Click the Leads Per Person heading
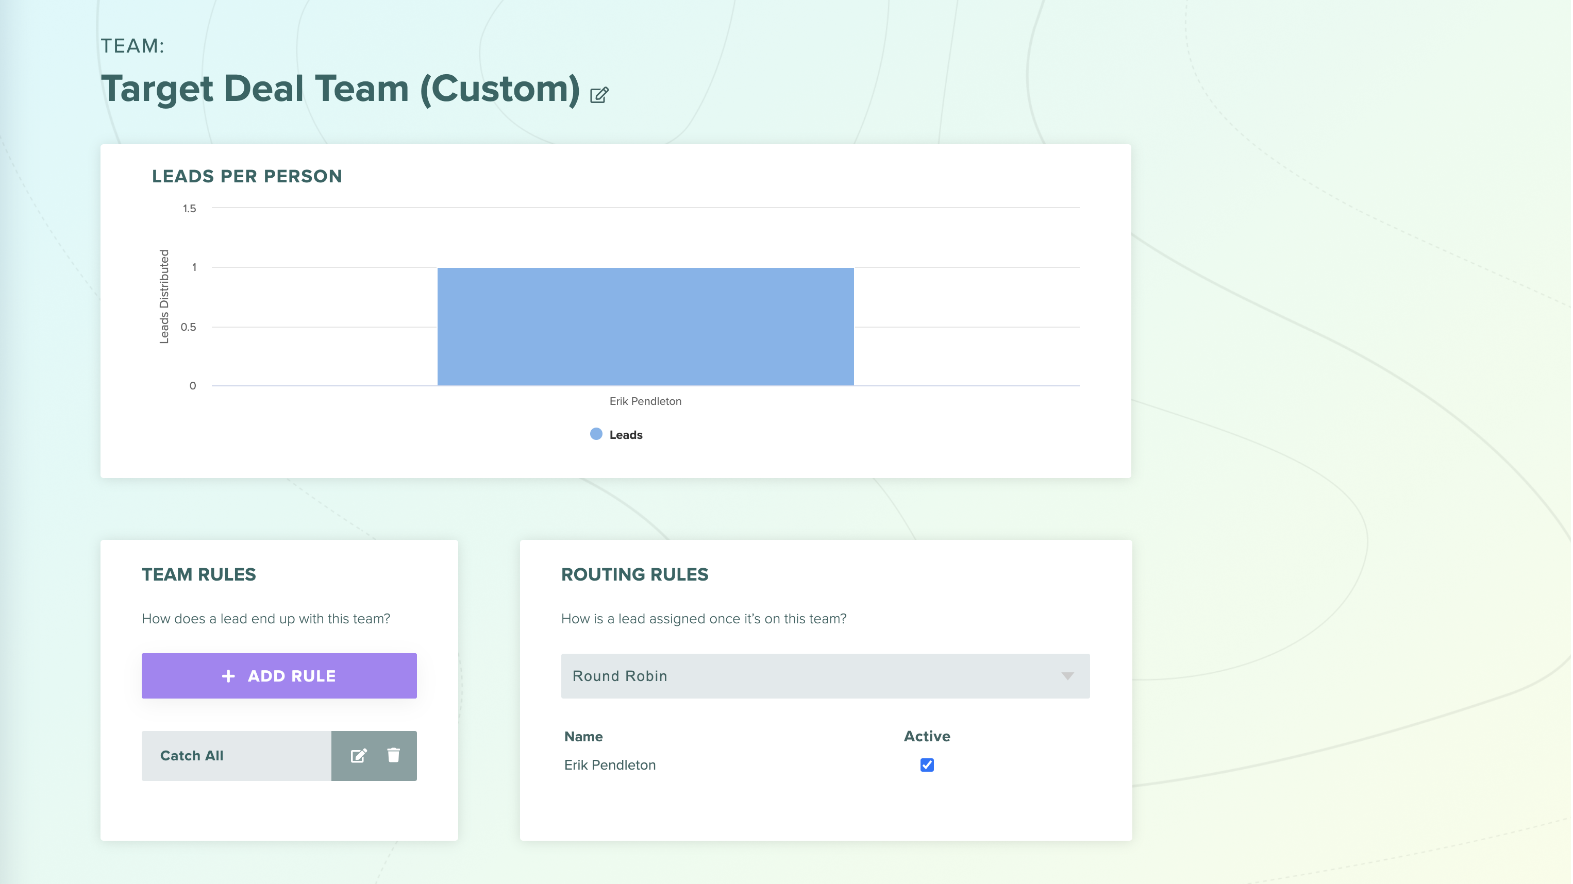 click(247, 176)
